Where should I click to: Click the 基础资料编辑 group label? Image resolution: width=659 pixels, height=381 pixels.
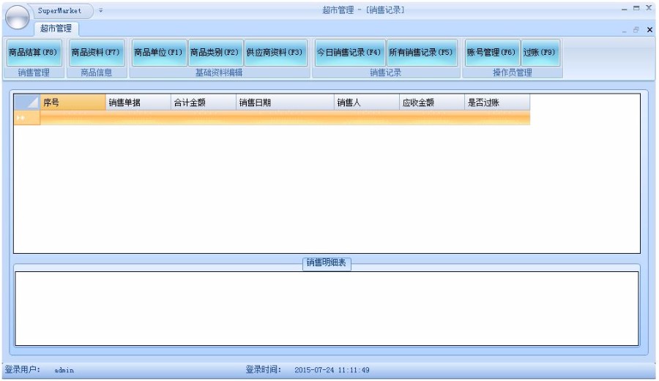(x=219, y=72)
